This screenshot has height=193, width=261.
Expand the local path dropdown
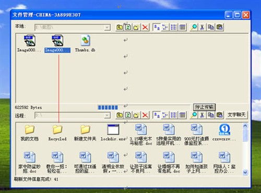tap(107, 28)
